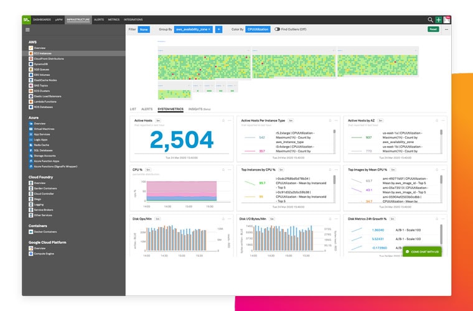
Task: Switch to Alerts tab below heatmap
Action: pos(147,109)
